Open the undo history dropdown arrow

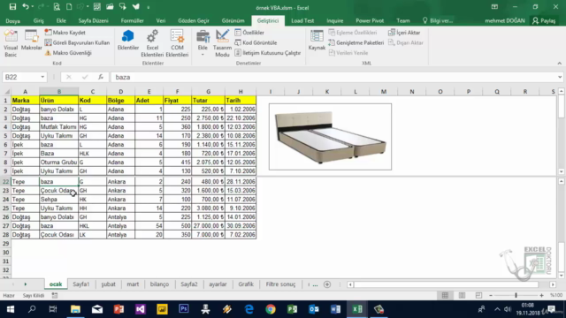[x=33, y=7]
